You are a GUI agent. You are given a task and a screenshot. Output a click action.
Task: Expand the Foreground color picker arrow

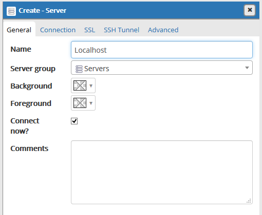coord(91,103)
